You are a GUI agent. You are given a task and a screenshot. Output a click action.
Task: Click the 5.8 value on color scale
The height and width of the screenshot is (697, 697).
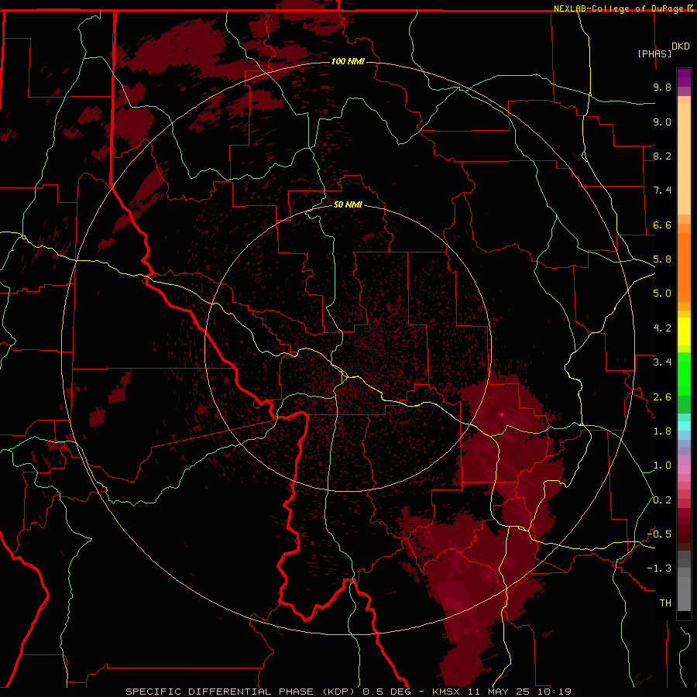click(x=662, y=259)
